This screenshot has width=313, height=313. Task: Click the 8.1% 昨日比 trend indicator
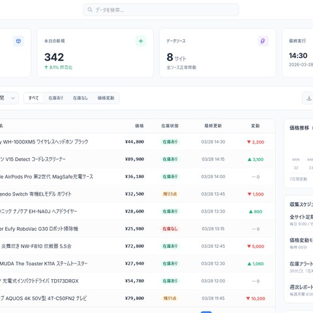[58, 68]
